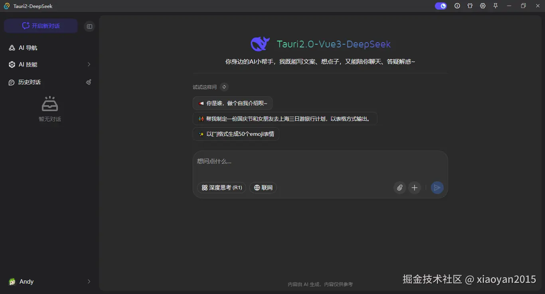Click the send message arrow icon
545x294 pixels.
click(x=437, y=188)
